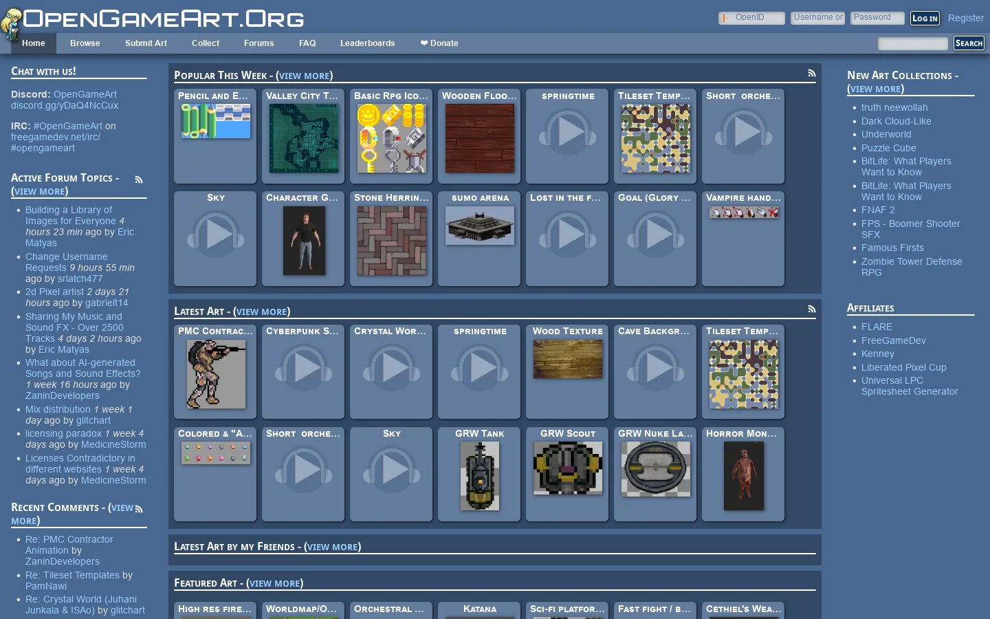The height and width of the screenshot is (619, 990).
Task: Open the Register link
Action: click(966, 18)
